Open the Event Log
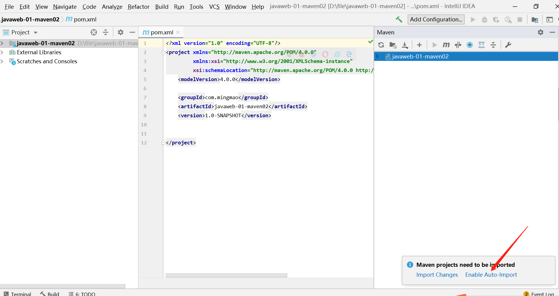The width and height of the screenshot is (559, 296). tap(539, 294)
